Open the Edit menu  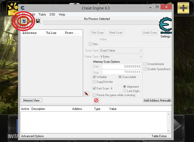point(32,15)
